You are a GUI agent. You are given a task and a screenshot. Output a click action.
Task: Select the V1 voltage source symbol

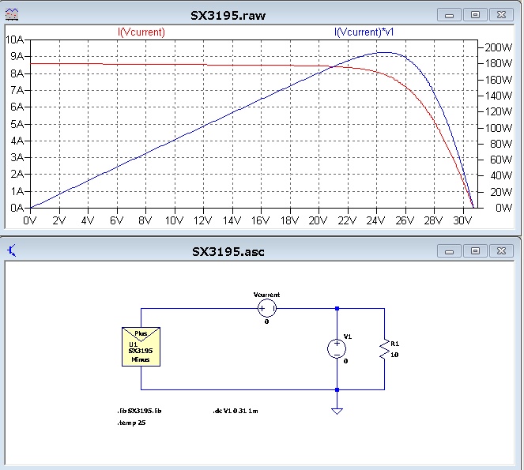pos(337,348)
